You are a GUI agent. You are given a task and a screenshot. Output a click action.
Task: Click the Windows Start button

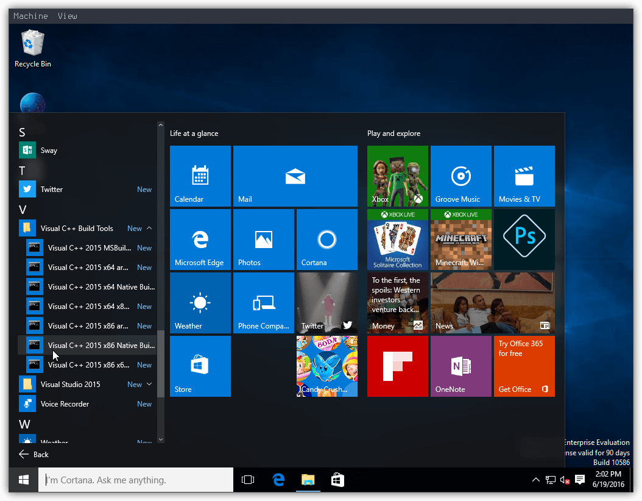[24, 480]
